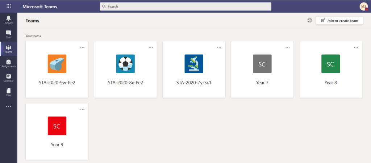Click the whistle icon for STA-2020-9w-Pe2
The height and width of the screenshot is (163, 371).
point(57,64)
